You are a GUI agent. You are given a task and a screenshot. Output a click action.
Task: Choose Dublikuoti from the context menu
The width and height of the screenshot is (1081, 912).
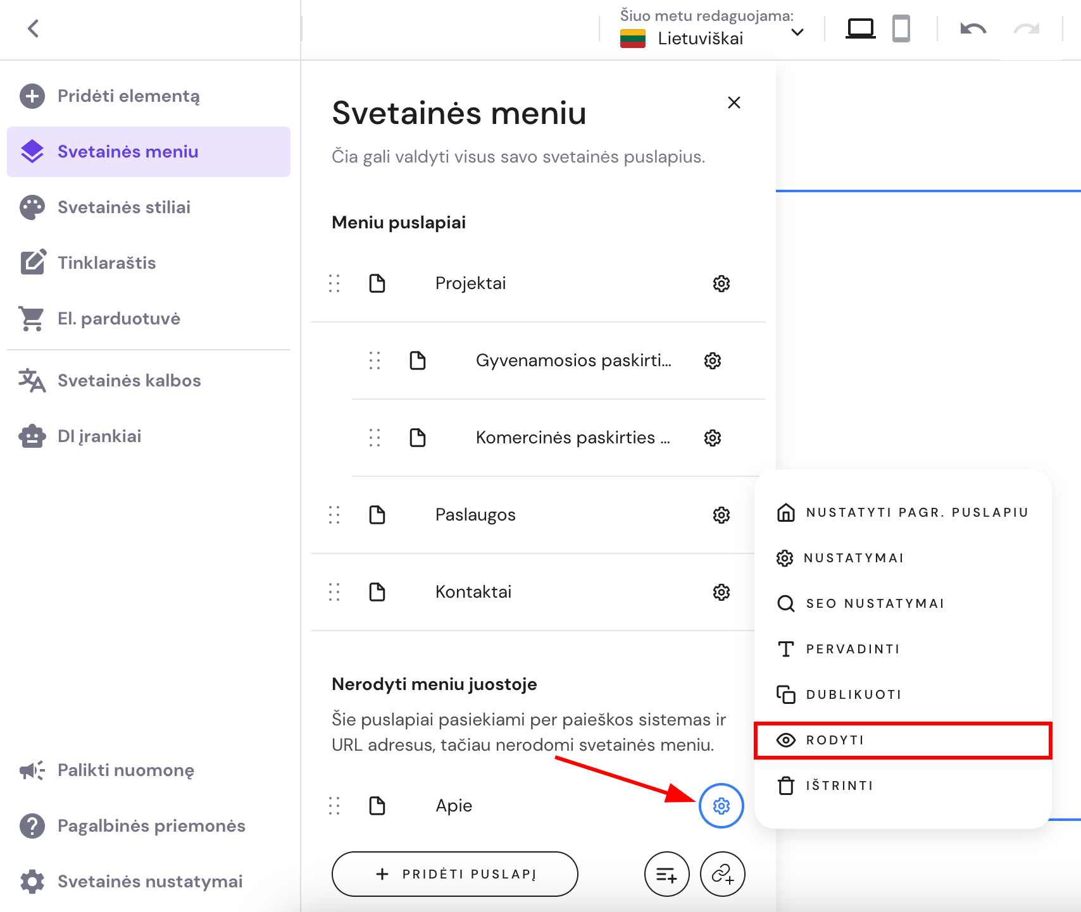click(x=853, y=694)
